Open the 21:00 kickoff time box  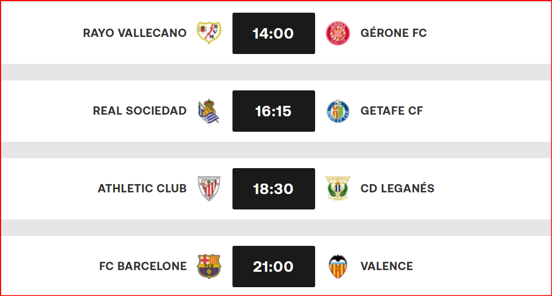click(x=273, y=266)
